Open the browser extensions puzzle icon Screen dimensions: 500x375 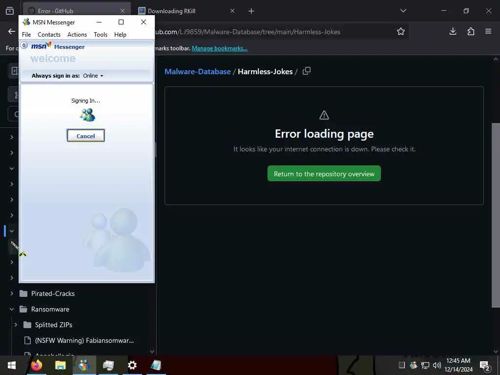471,31
